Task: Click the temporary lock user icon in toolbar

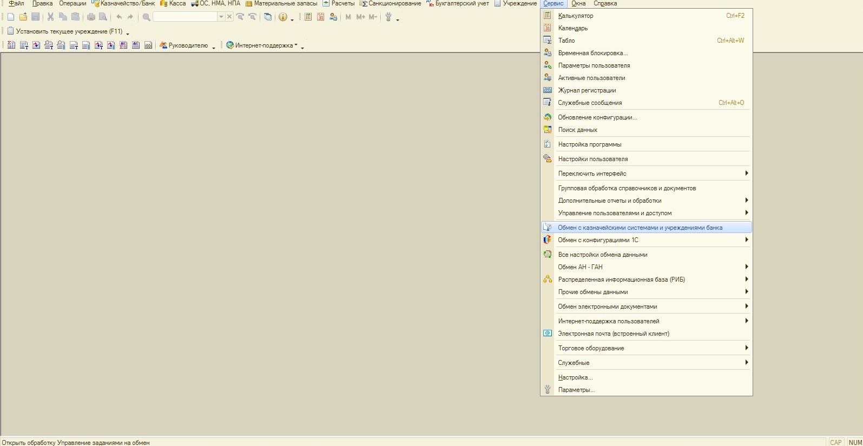Action: point(333,17)
